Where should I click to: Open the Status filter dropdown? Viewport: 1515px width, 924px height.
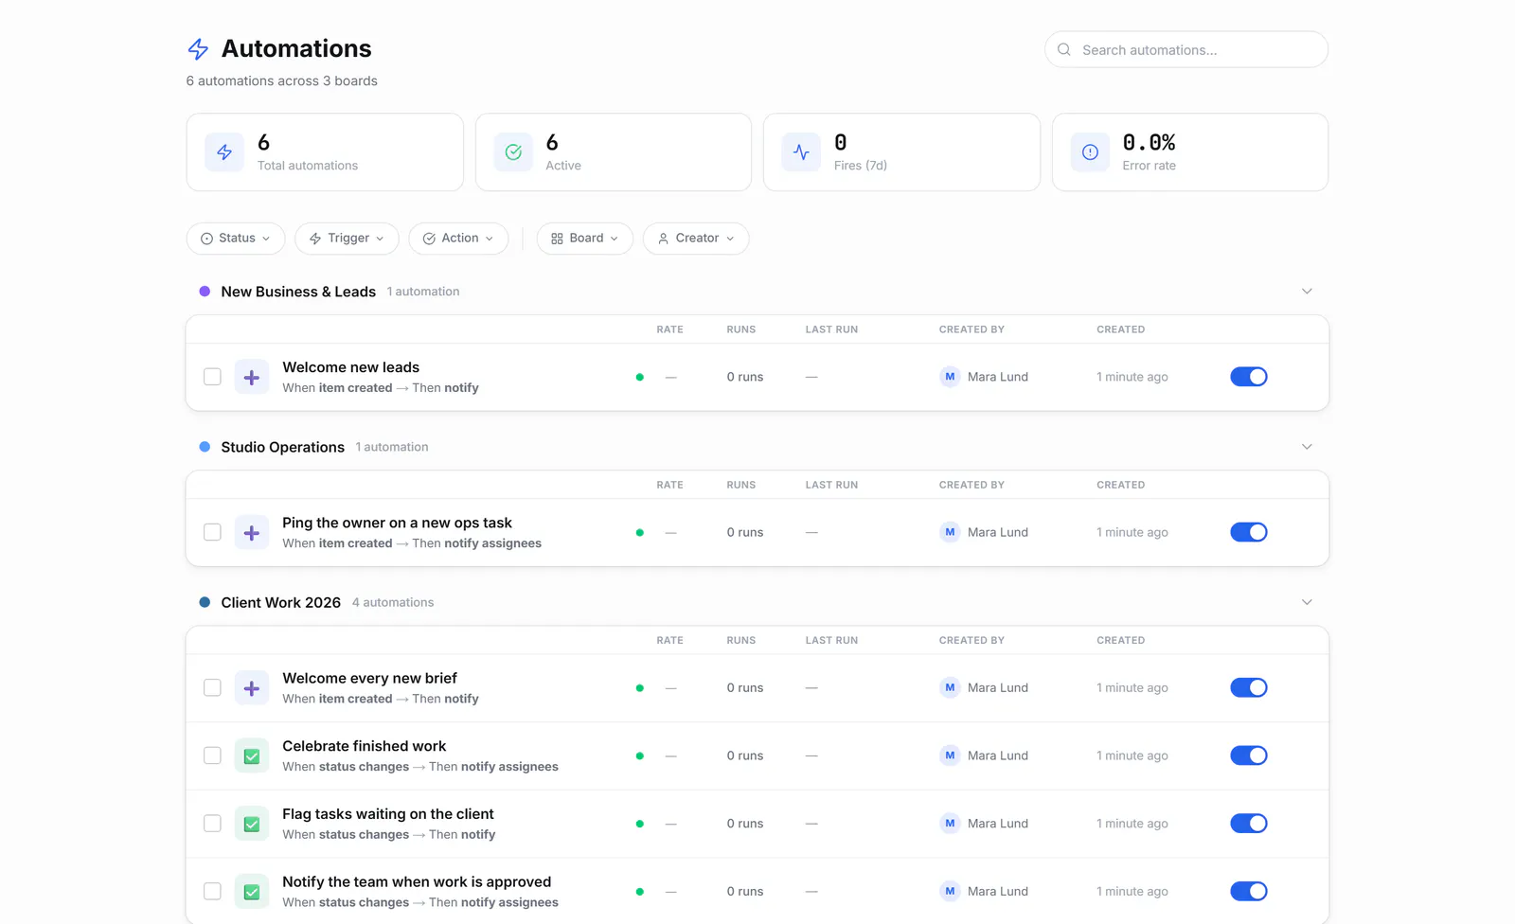[236, 239]
